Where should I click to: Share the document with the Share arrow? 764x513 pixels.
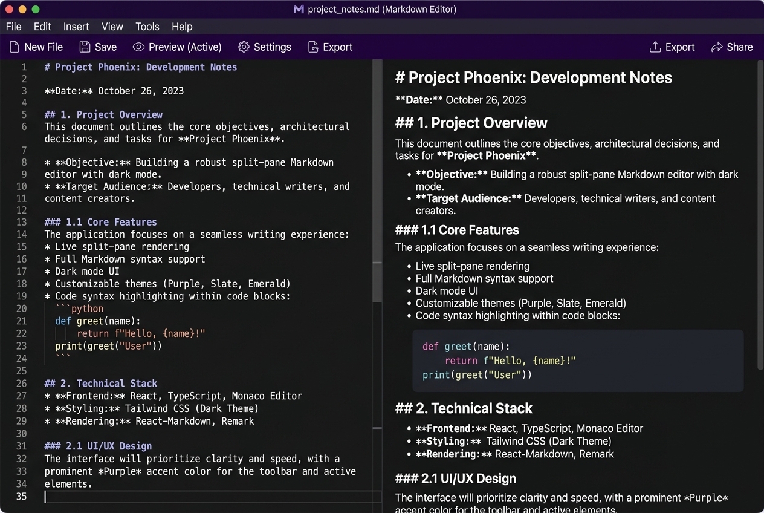click(x=732, y=47)
